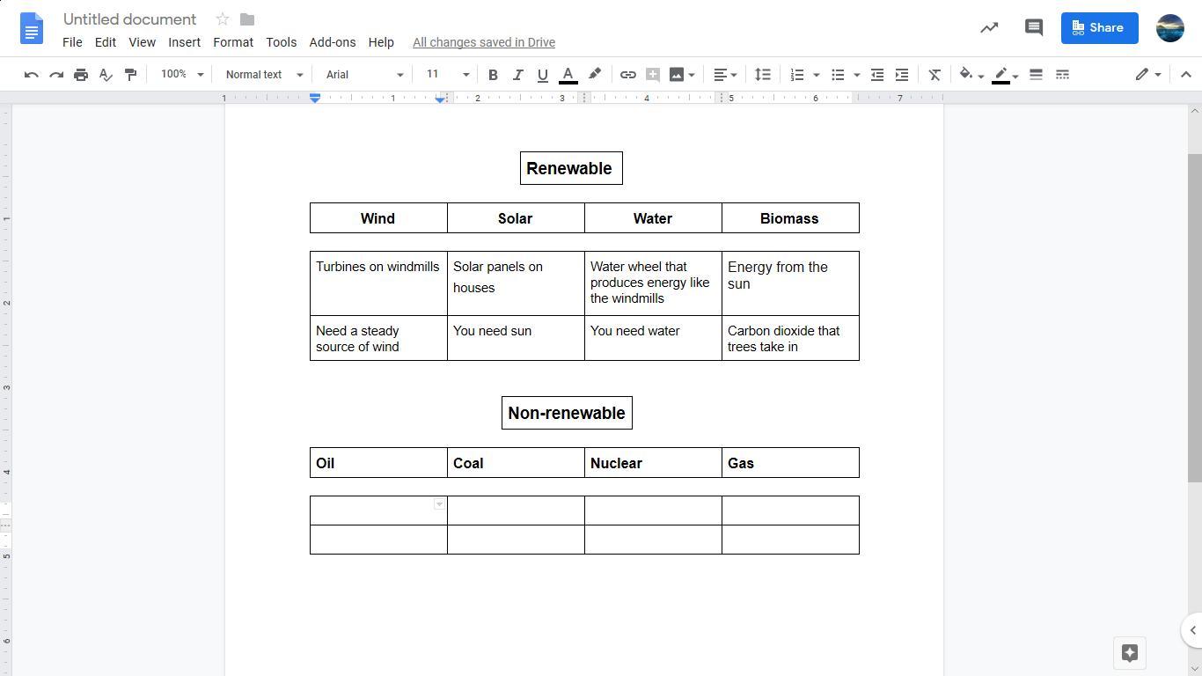
Task: Toggle italic formatting
Action: (517, 75)
